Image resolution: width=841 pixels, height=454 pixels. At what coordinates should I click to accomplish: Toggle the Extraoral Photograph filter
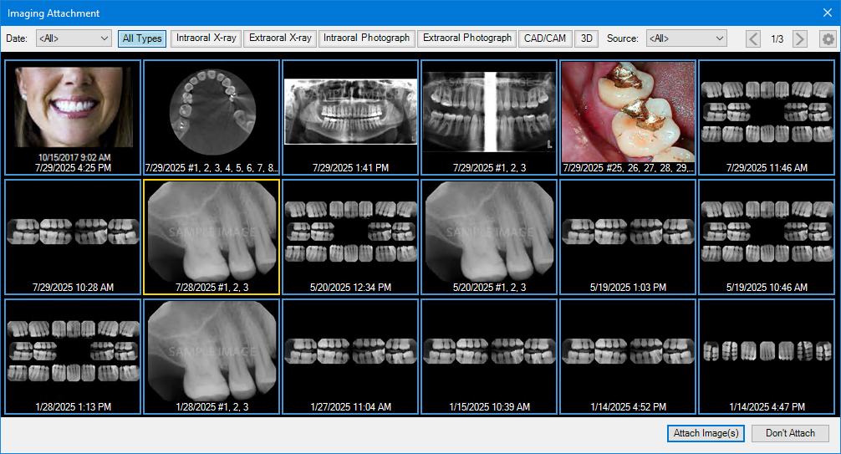pyautogui.click(x=467, y=38)
